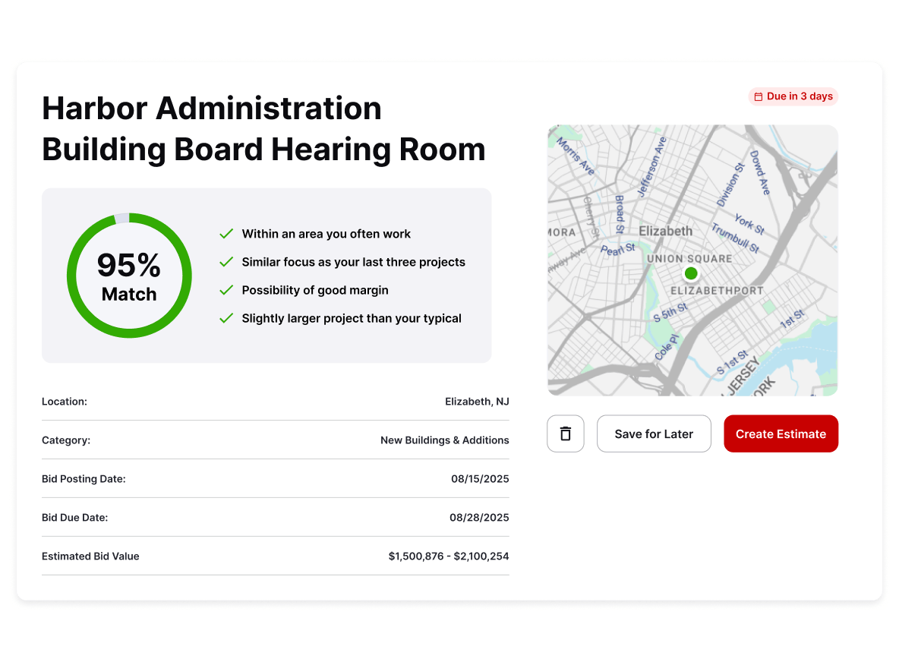
Task: Click checkmark by "Slightly larger project than your typical"
Action: point(226,318)
